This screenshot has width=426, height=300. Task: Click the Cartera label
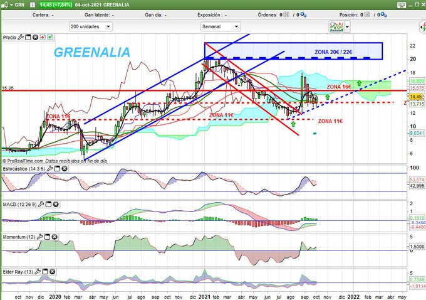tap(41, 15)
